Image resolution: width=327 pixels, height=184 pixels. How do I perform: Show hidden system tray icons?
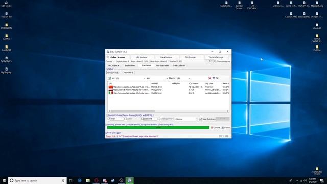coord(297,180)
